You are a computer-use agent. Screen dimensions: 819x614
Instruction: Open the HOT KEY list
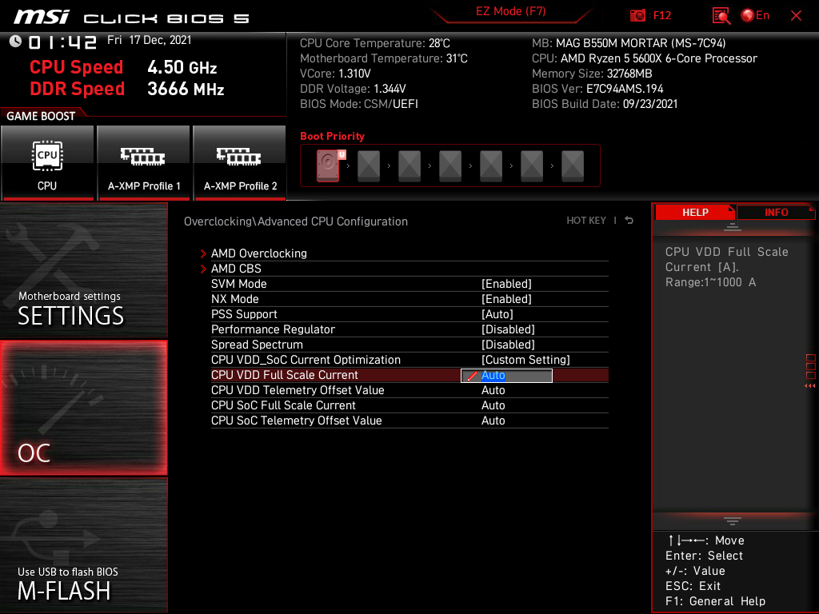coord(586,221)
